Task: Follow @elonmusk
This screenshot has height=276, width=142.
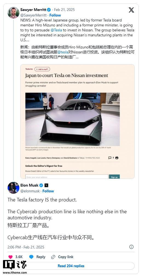Action: [x=48, y=191]
